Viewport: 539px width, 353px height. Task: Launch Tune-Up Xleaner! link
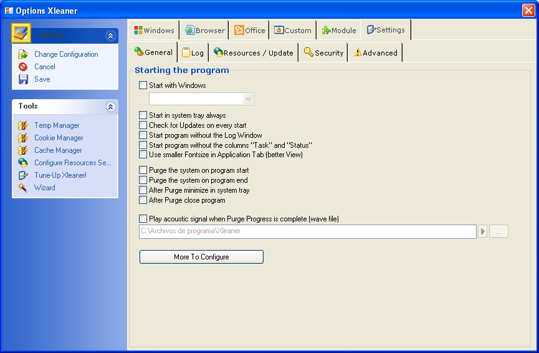pyautogui.click(x=60, y=175)
